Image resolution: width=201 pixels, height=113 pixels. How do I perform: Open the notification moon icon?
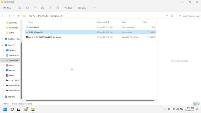[197, 109]
